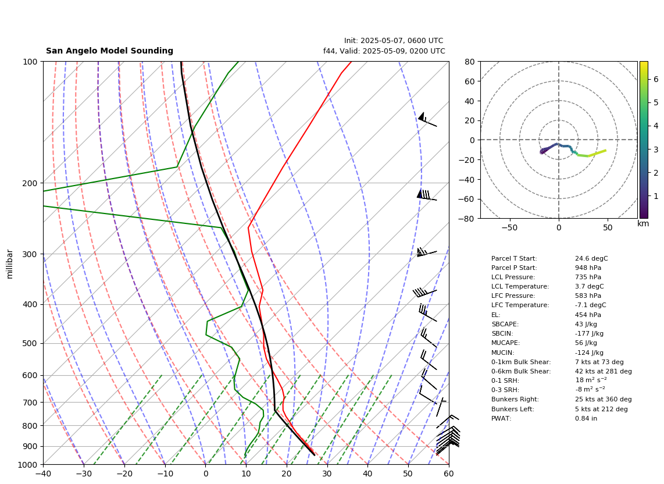Click the "948 hPa" parcel pressure value
Screen dimensions: 664x484
tap(588, 268)
